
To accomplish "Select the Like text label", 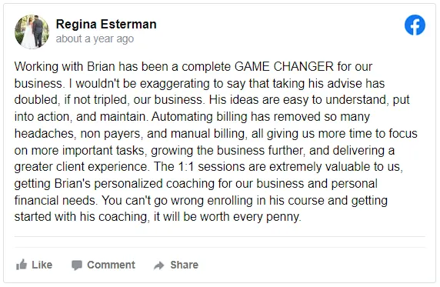I will click(42, 265).
